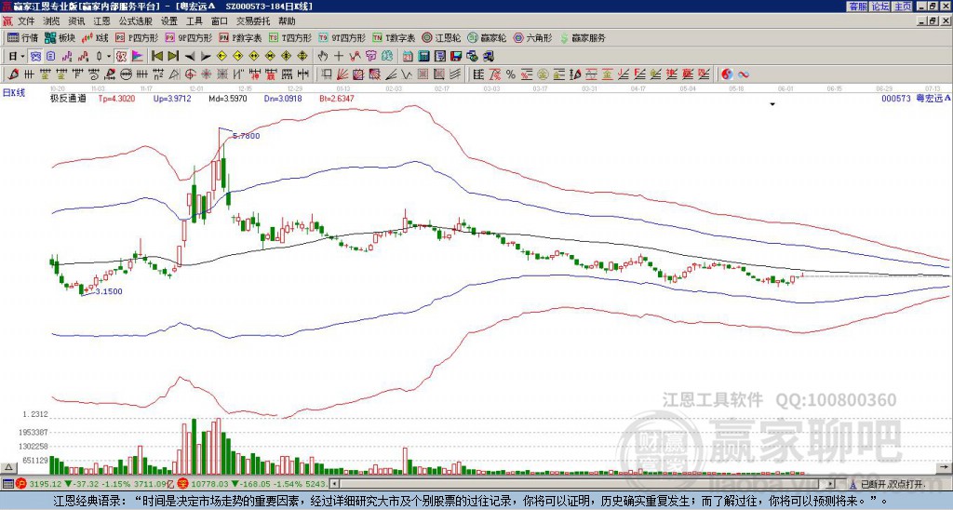Collapse volume panel with up-triangle button
Image resolution: width=953 pixels, height=510 pixels.
pos(7,467)
